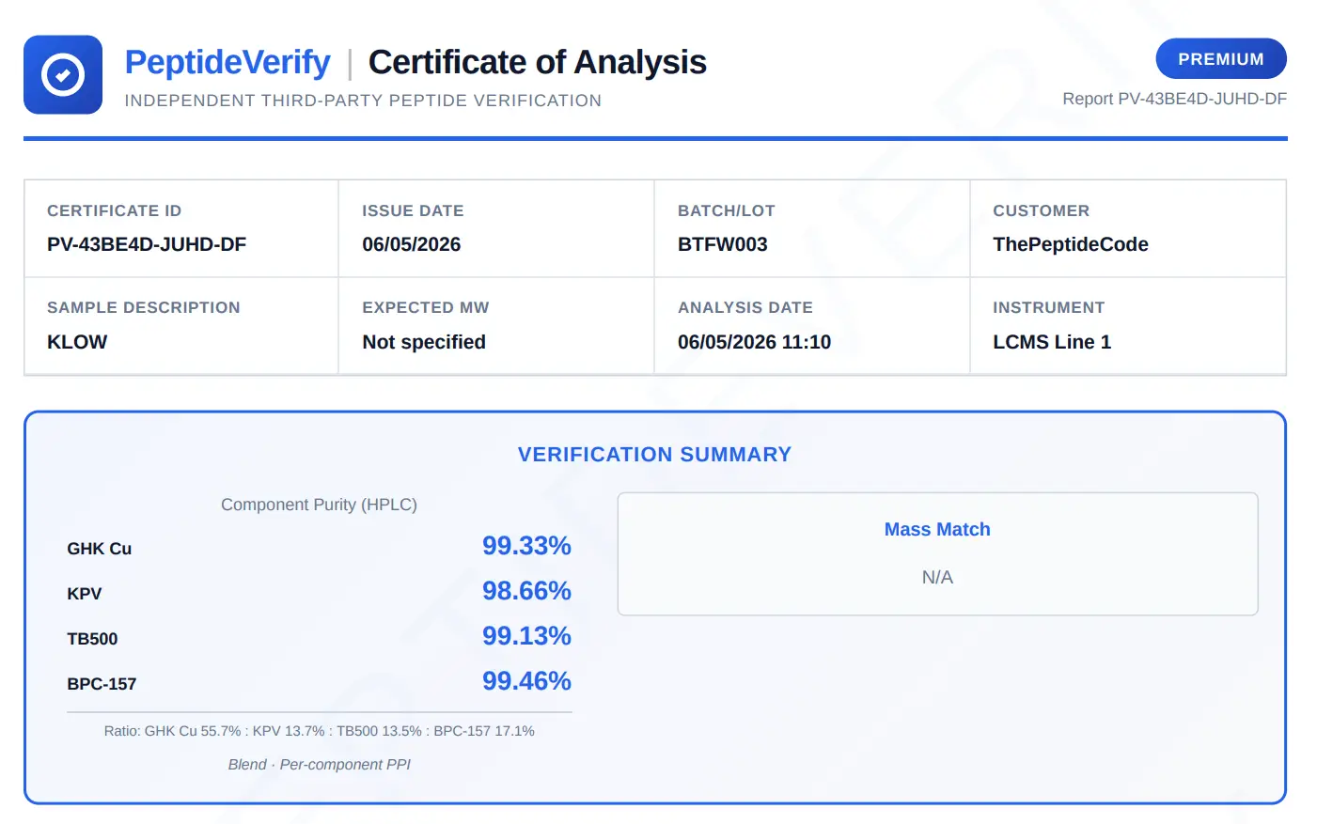Click the Verification Summary heading
The image size is (1317, 824).
[654, 455]
